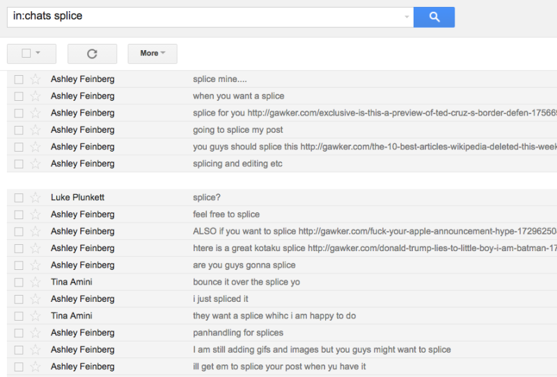This screenshot has width=557, height=377.
Task: Star the 'splice for you' chat
Action: 36,113
